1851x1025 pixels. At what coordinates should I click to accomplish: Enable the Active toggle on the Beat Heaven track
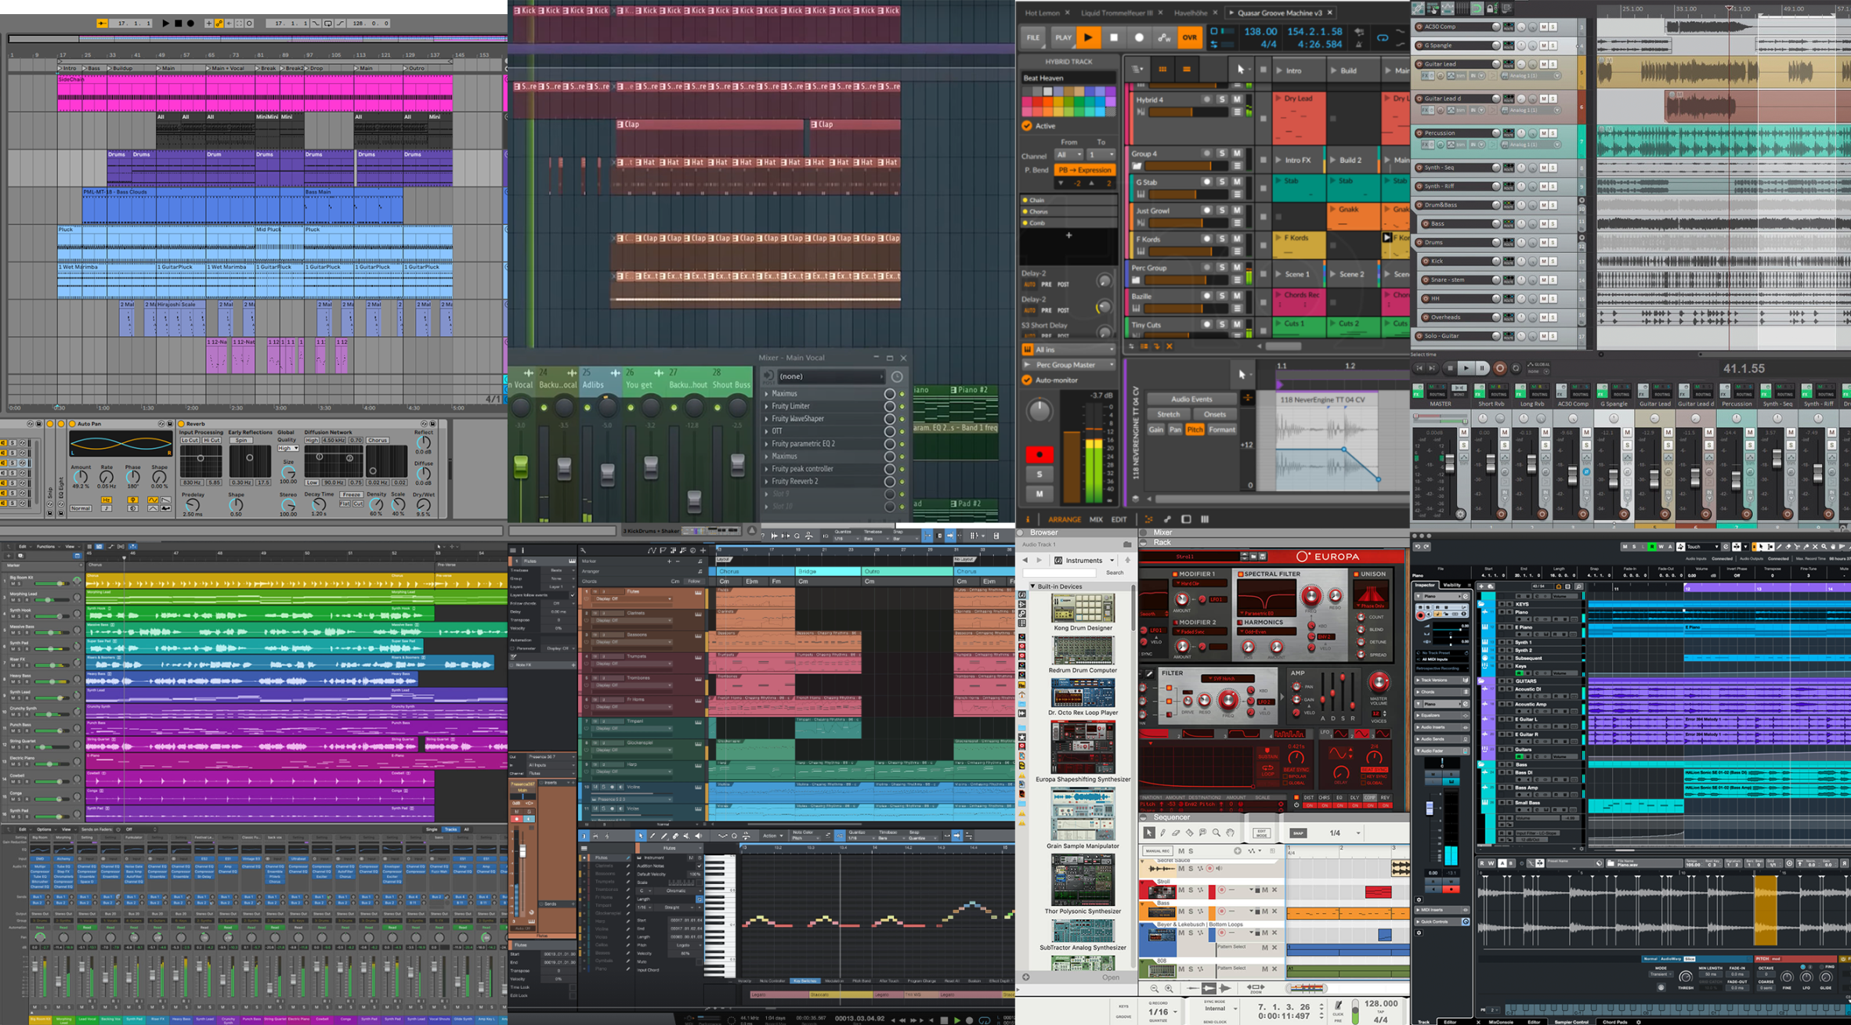(1028, 125)
